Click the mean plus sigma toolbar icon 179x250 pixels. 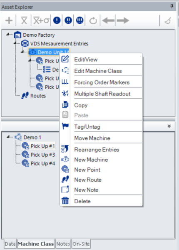click(41, 20)
